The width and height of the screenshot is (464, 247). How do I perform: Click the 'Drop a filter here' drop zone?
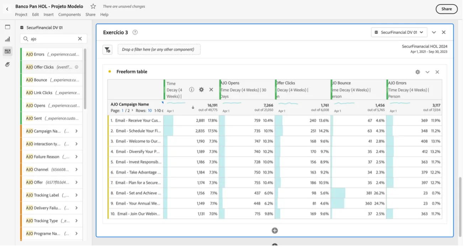tap(159, 50)
